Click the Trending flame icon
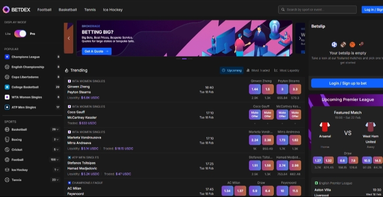 [x=67, y=70]
